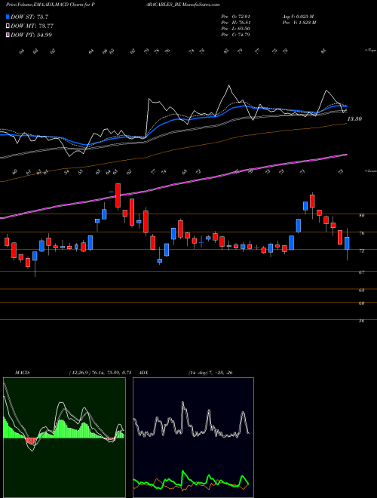
Task: Click the 'Avg V: 0.025 M' volume text
Action: (298, 17)
